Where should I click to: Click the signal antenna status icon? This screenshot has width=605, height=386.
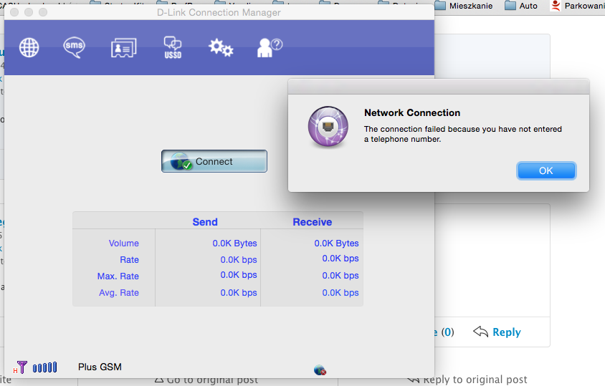[x=20, y=367]
